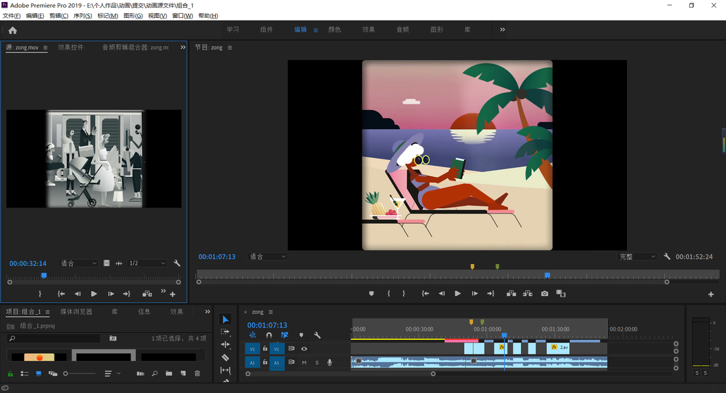Image resolution: width=726 pixels, height=393 pixels.
Task: Open Find magnifier in Project panel
Action: tap(155, 373)
